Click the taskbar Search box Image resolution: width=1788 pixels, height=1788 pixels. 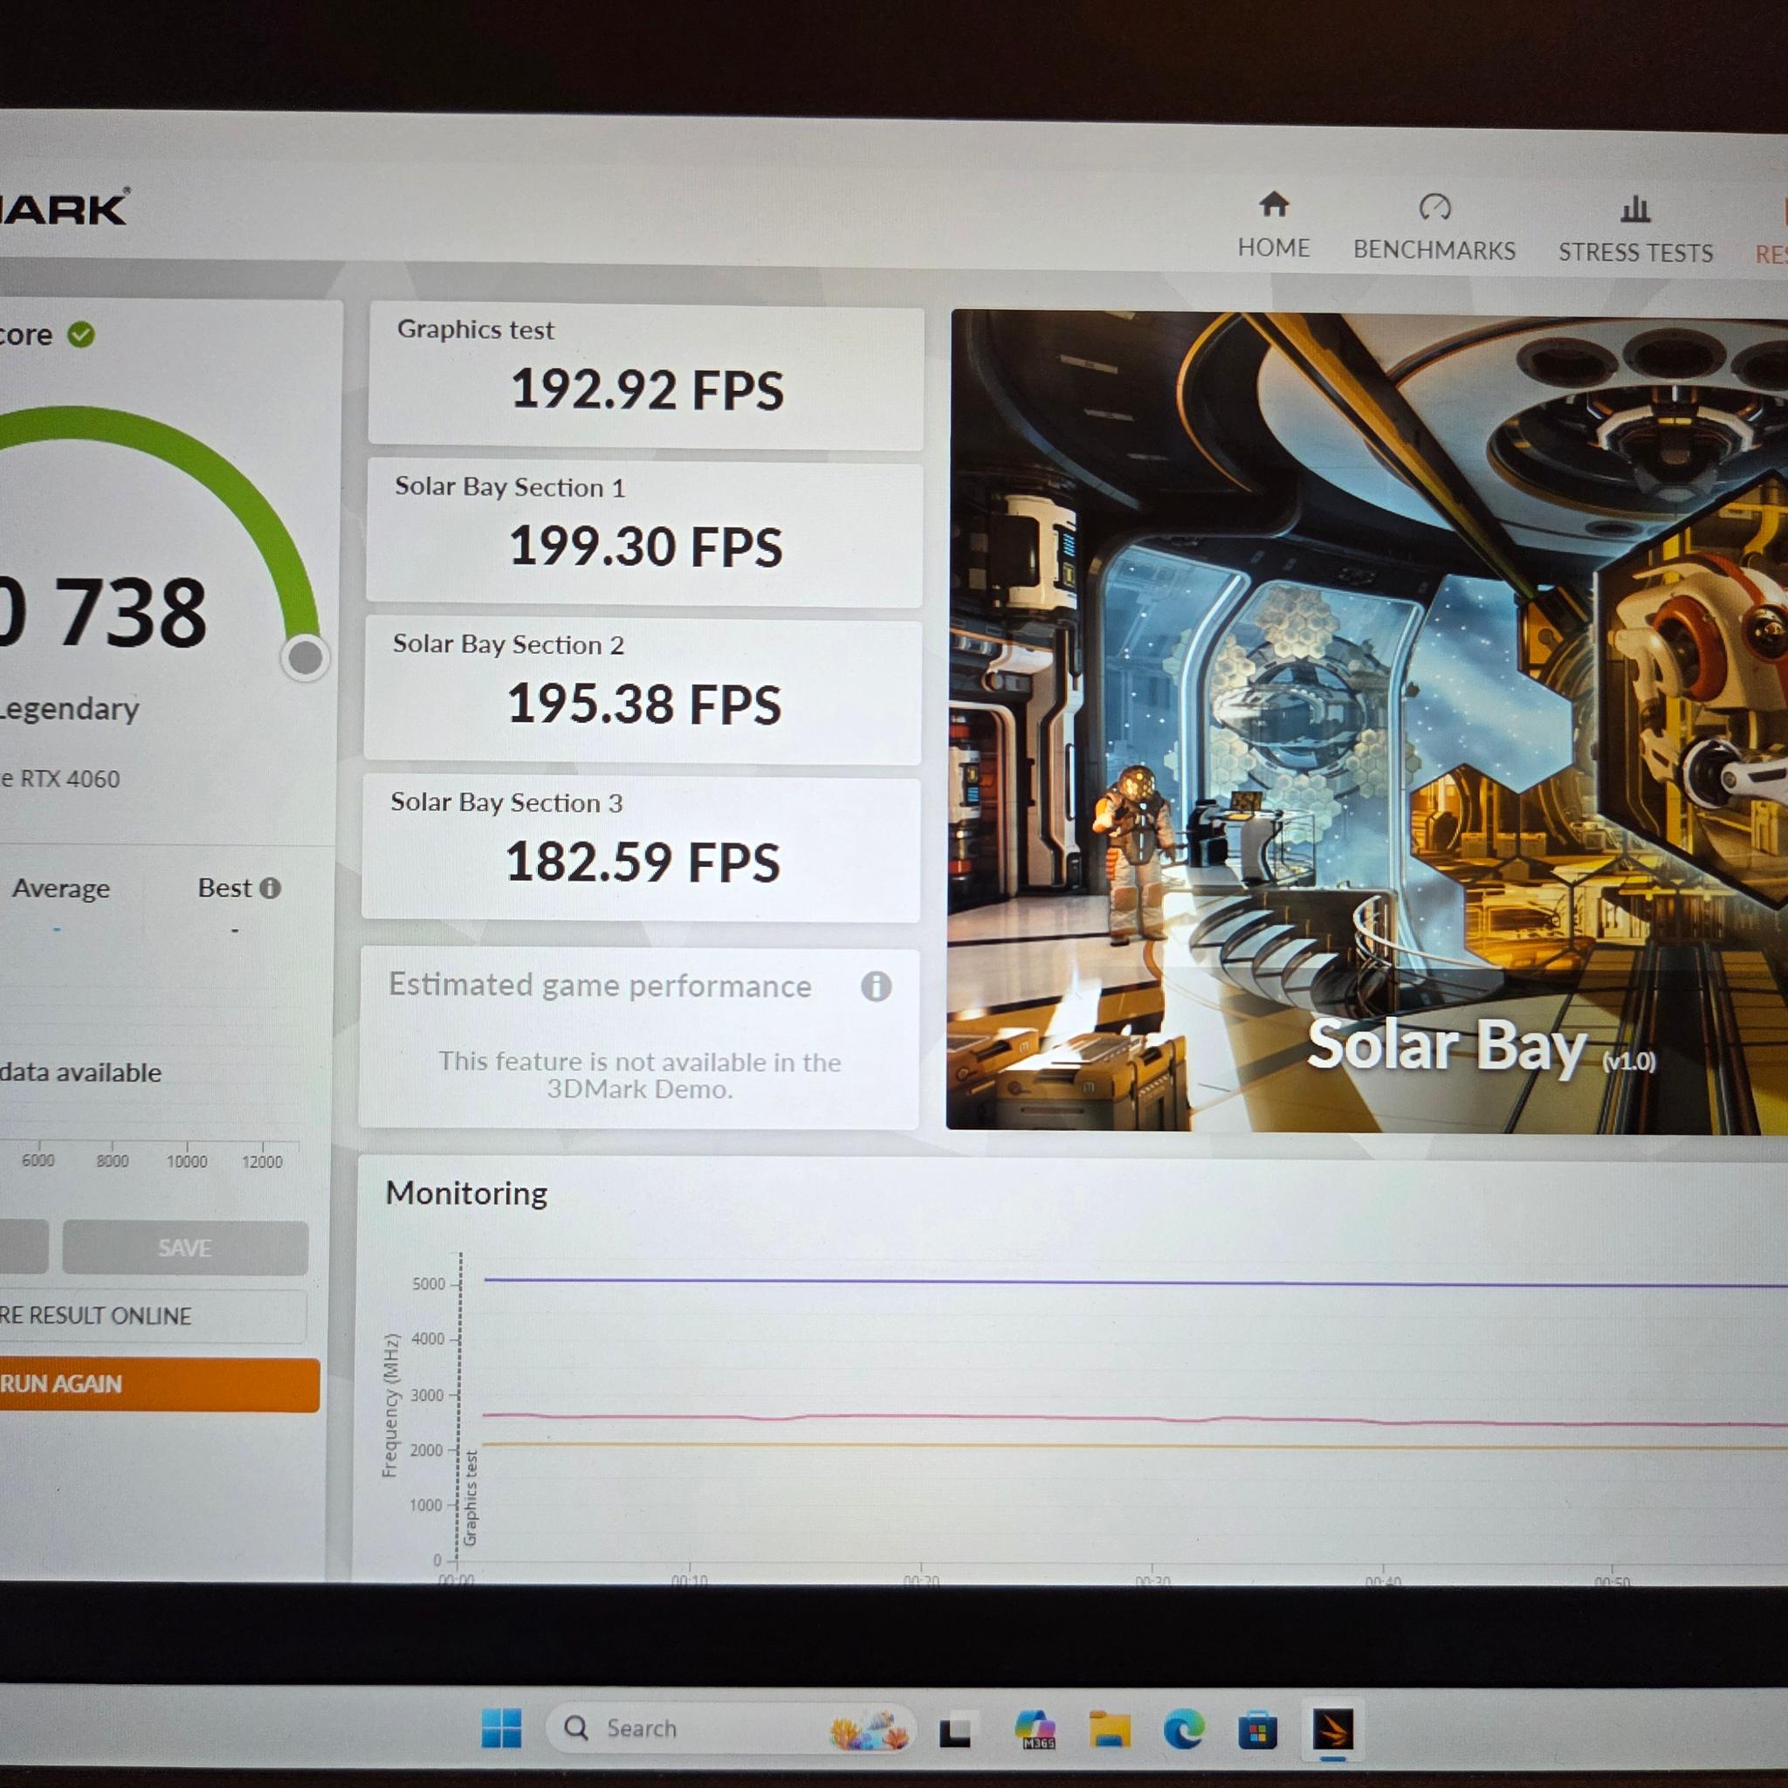point(729,1728)
